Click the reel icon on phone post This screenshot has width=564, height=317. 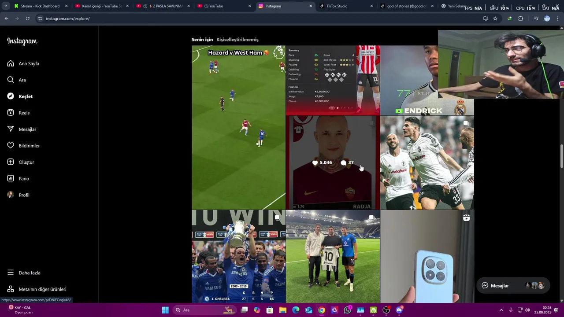466,217
